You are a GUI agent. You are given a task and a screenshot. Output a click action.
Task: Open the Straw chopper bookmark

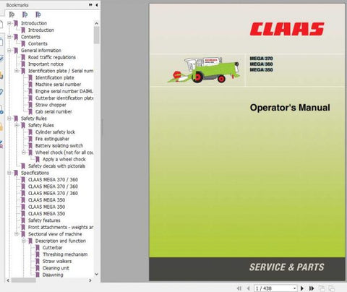(x=51, y=105)
